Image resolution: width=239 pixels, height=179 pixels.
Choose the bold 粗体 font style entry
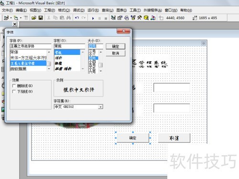tap(67, 63)
